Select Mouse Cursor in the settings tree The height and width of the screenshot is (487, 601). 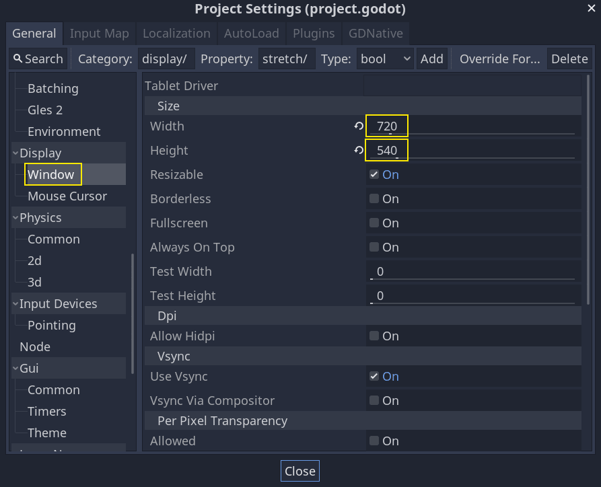(x=67, y=196)
